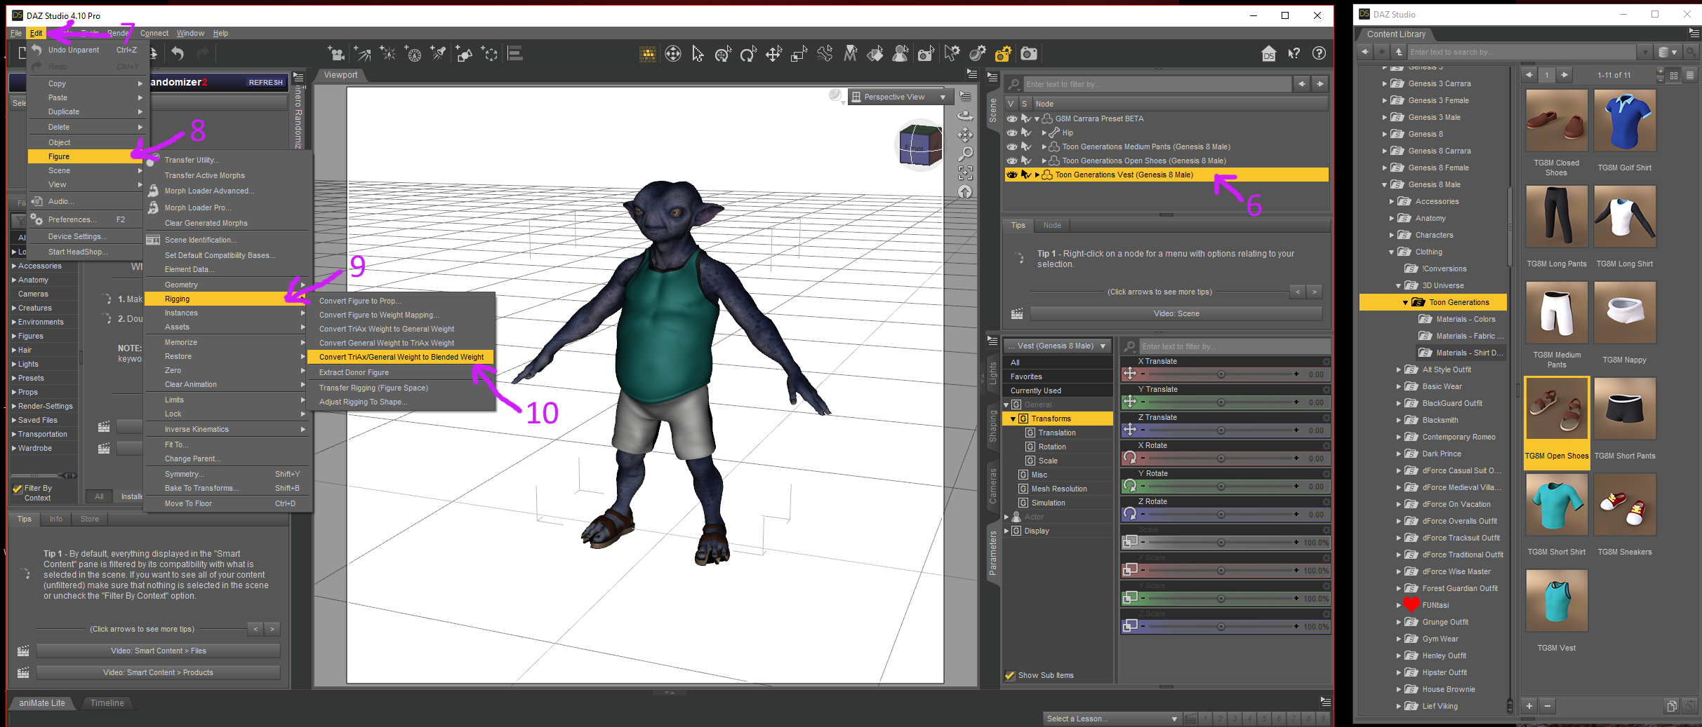Select the Translate tool in the toolbar
Image resolution: width=1702 pixels, height=727 pixels.
773,54
